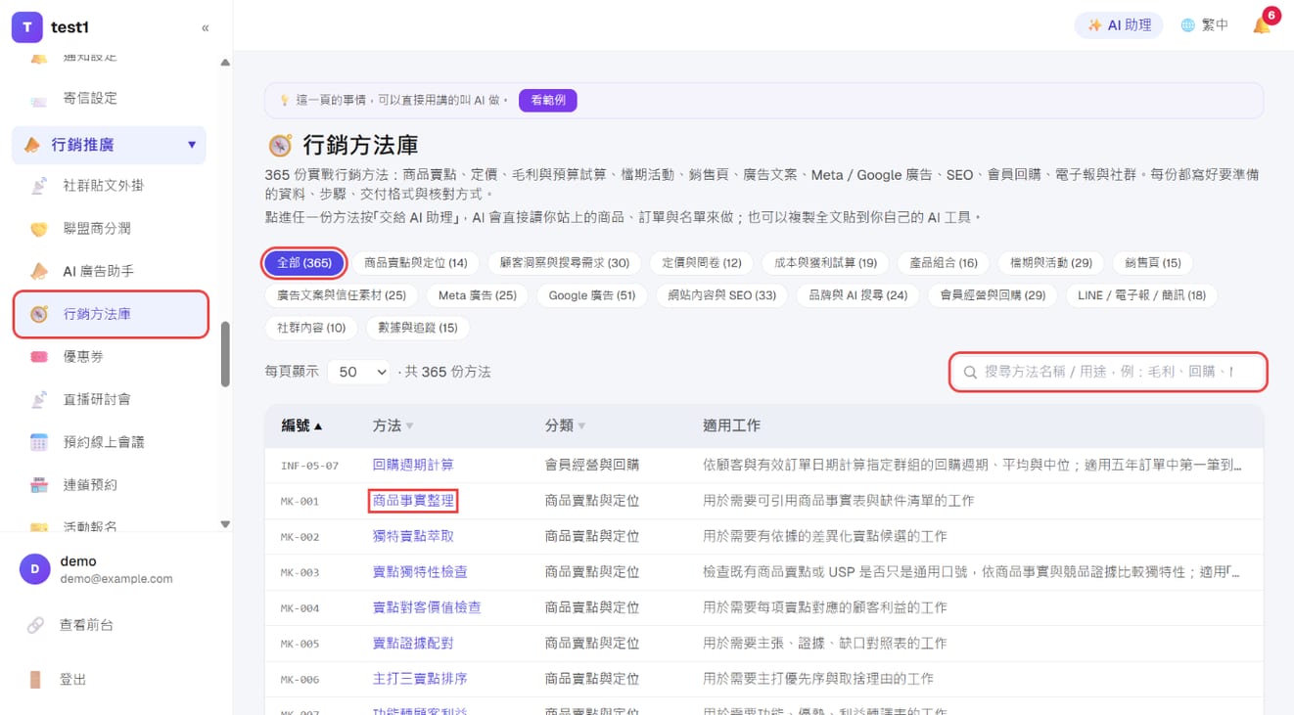
Task: Open the notifications bell with badge 6
Action: [x=1263, y=24]
